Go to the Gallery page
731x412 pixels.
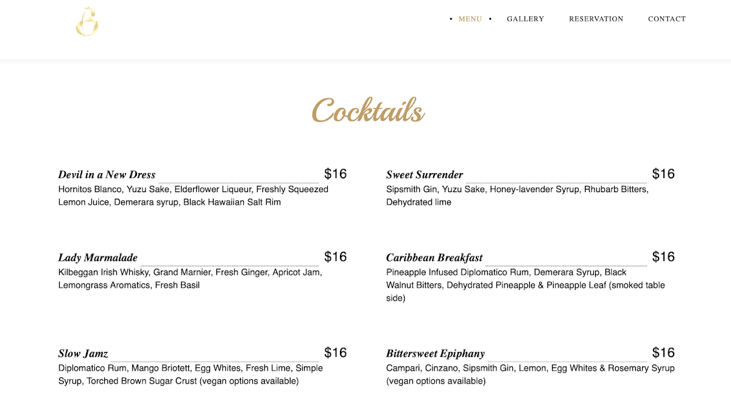coord(525,19)
